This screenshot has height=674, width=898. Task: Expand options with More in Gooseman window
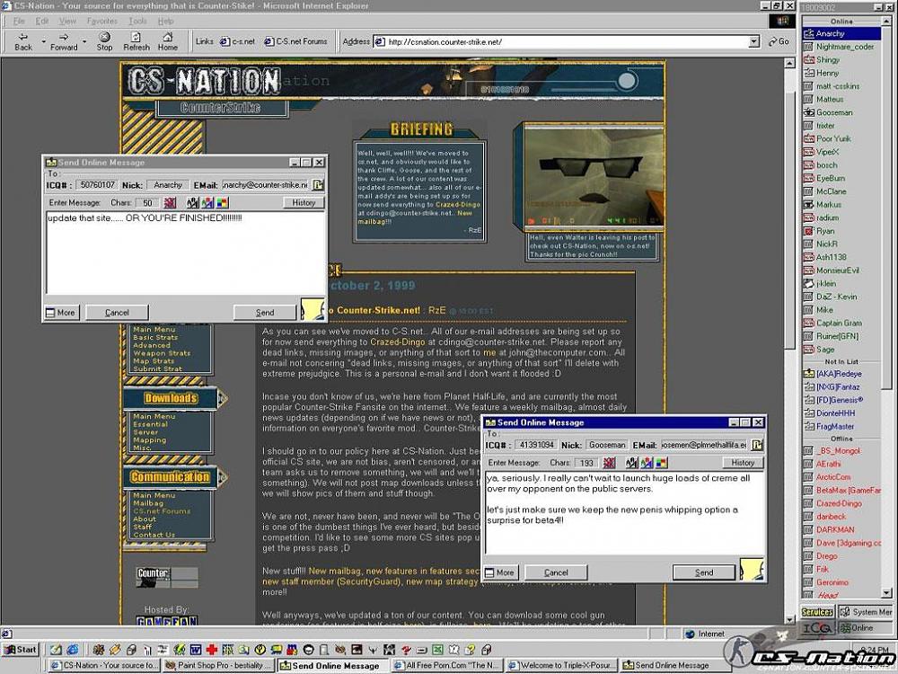coord(500,572)
